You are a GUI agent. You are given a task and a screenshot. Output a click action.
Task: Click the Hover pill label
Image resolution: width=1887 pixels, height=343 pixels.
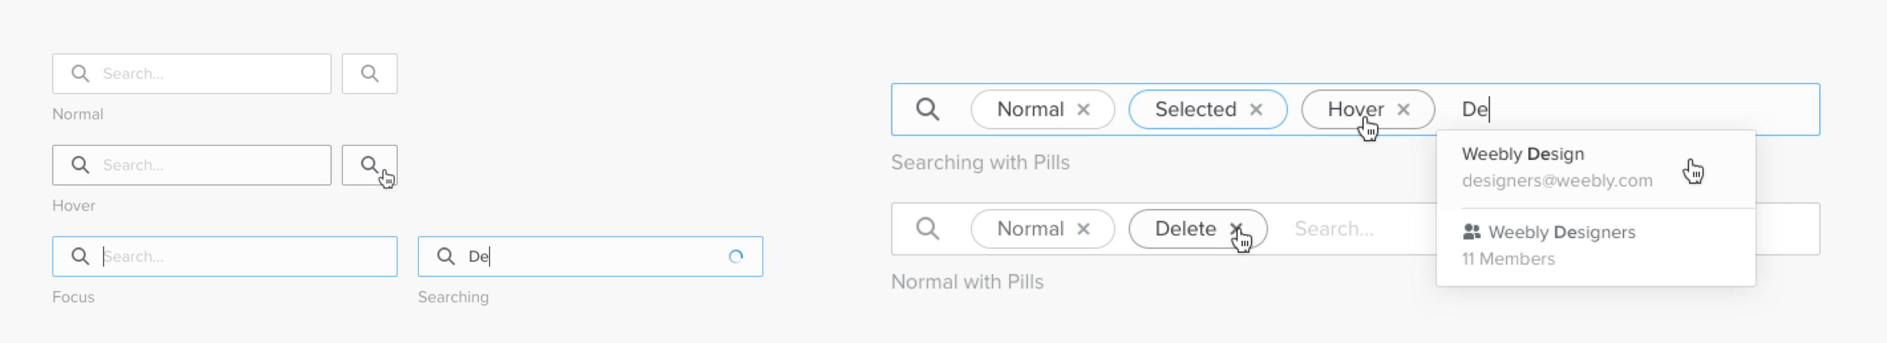point(1354,110)
